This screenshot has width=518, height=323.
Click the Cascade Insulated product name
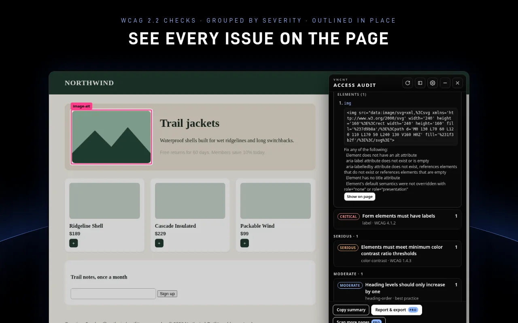click(x=175, y=226)
